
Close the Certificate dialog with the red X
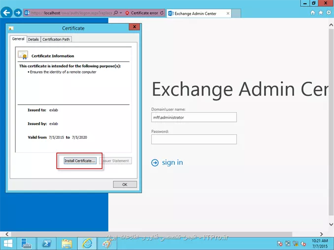coord(134,27)
